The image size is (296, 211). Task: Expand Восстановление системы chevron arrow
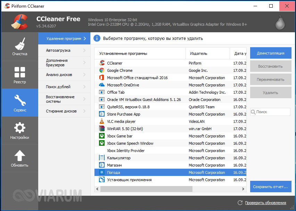[84, 99]
